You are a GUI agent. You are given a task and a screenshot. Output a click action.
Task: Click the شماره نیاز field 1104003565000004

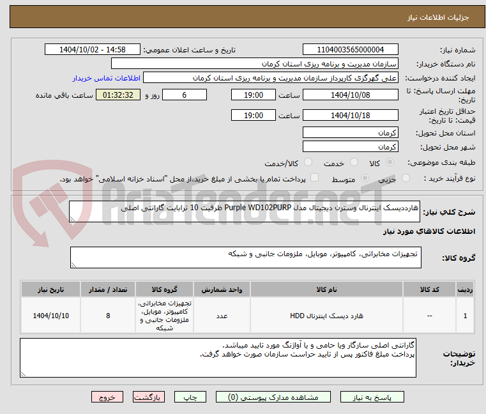point(350,50)
